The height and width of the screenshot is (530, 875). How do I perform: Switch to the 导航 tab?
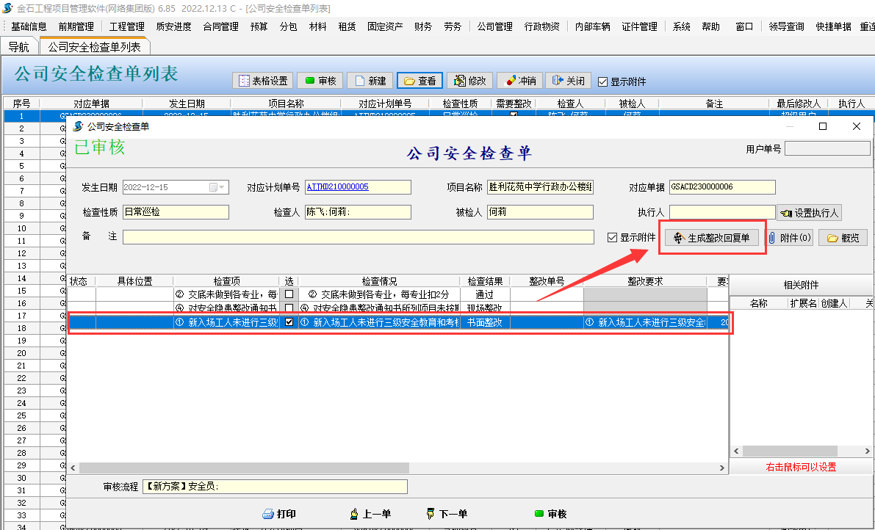[19, 47]
